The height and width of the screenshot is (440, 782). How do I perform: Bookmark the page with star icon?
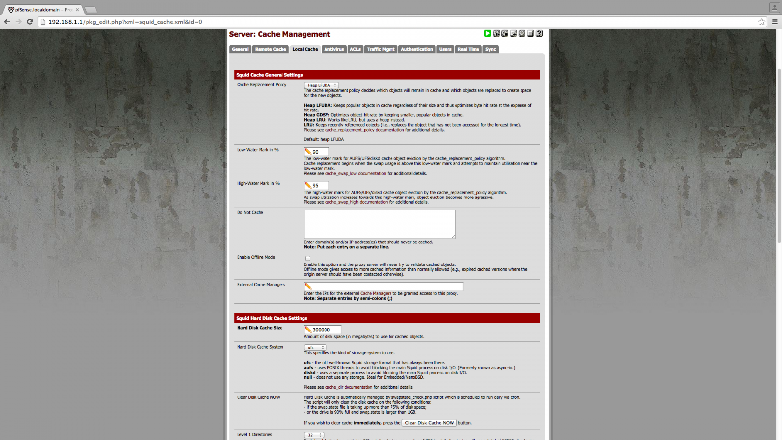761,22
